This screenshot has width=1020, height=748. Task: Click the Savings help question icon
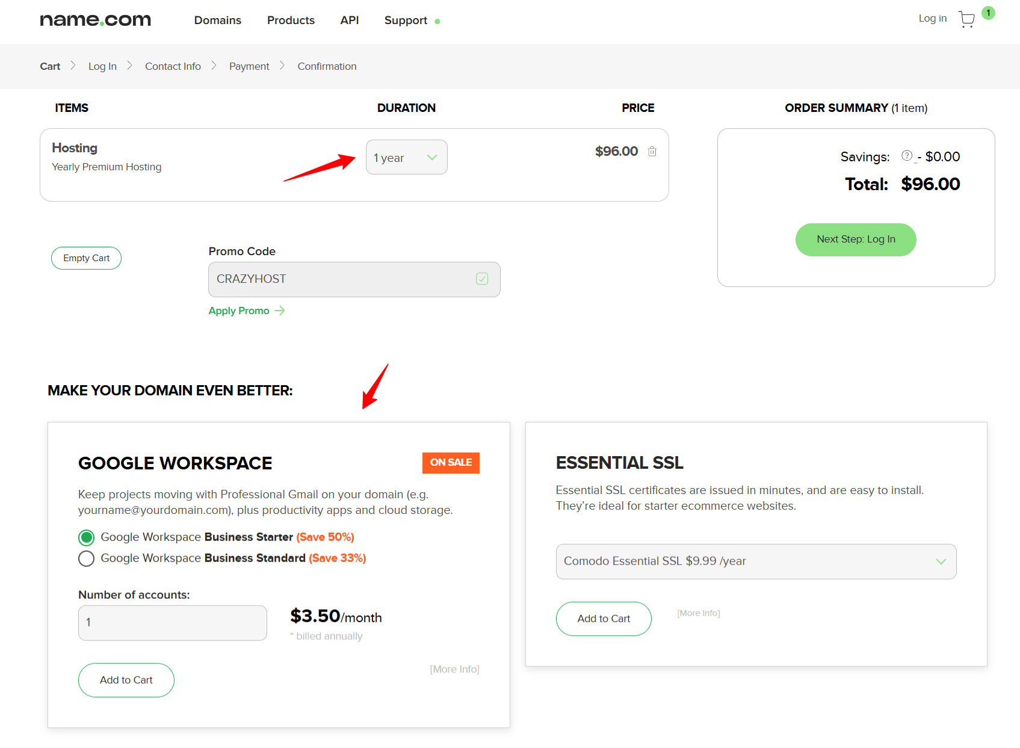(x=907, y=156)
